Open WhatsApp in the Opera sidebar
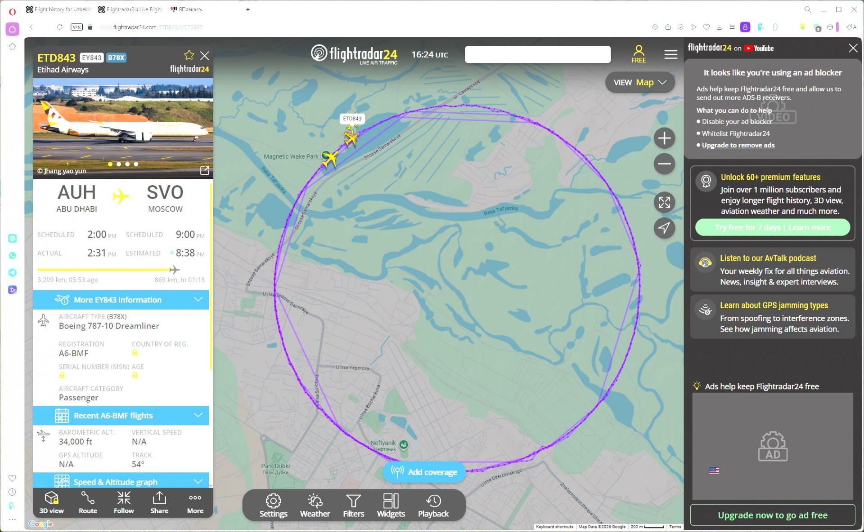This screenshot has height=532, width=864. [x=13, y=255]
